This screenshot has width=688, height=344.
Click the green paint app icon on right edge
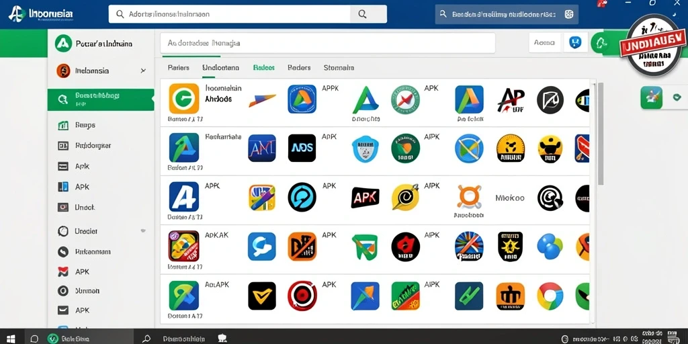coord(651,97)
